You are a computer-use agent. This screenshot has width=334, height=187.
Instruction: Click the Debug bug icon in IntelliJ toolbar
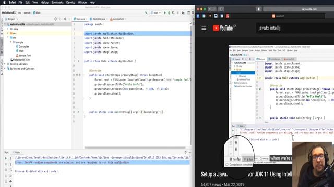point(169,13)
